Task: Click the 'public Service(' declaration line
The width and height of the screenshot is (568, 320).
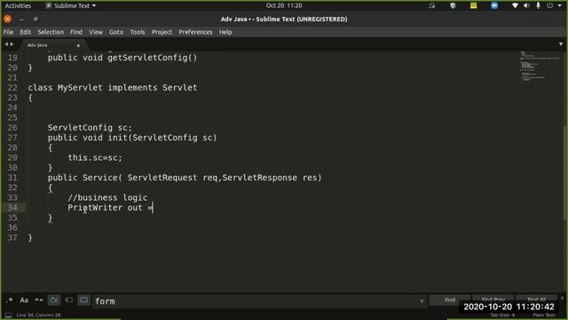Action: point(185,178)
